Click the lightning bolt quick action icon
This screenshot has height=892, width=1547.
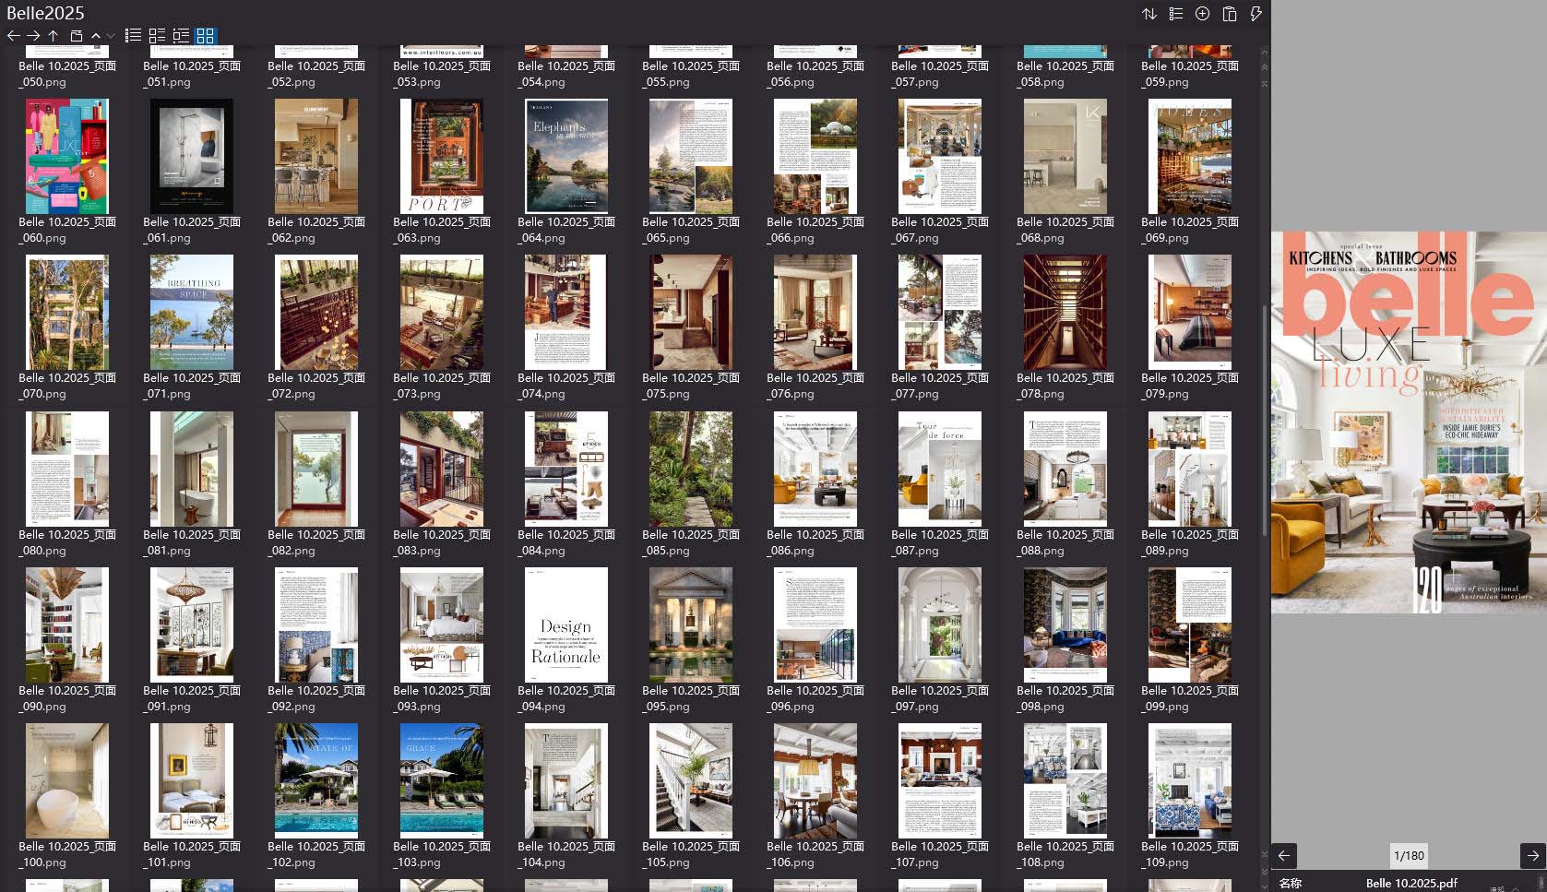tap(1255, 14)
